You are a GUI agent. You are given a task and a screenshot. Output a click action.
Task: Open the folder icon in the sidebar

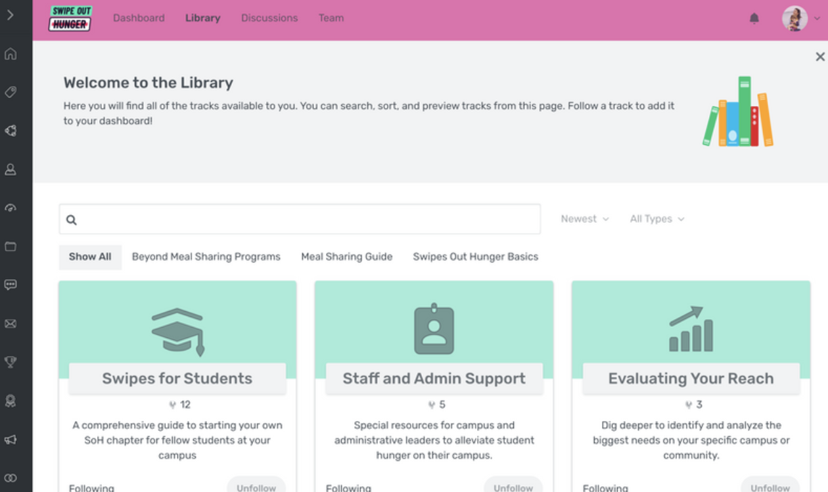(x=11, y=247)
